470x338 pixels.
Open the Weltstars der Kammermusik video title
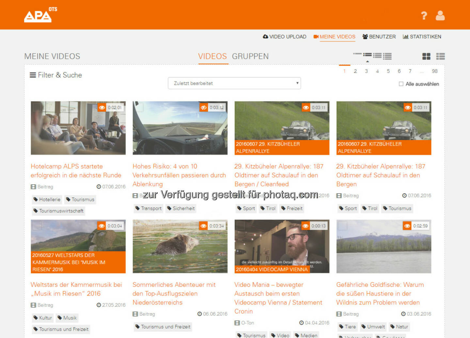click(76, 289)
